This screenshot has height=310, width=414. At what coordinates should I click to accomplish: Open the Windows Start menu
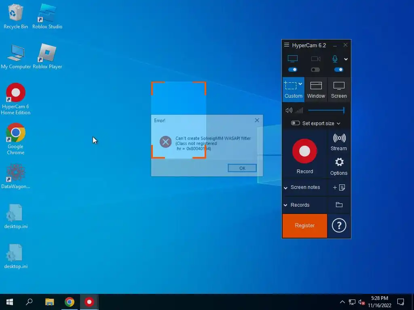tap(10, 302)
